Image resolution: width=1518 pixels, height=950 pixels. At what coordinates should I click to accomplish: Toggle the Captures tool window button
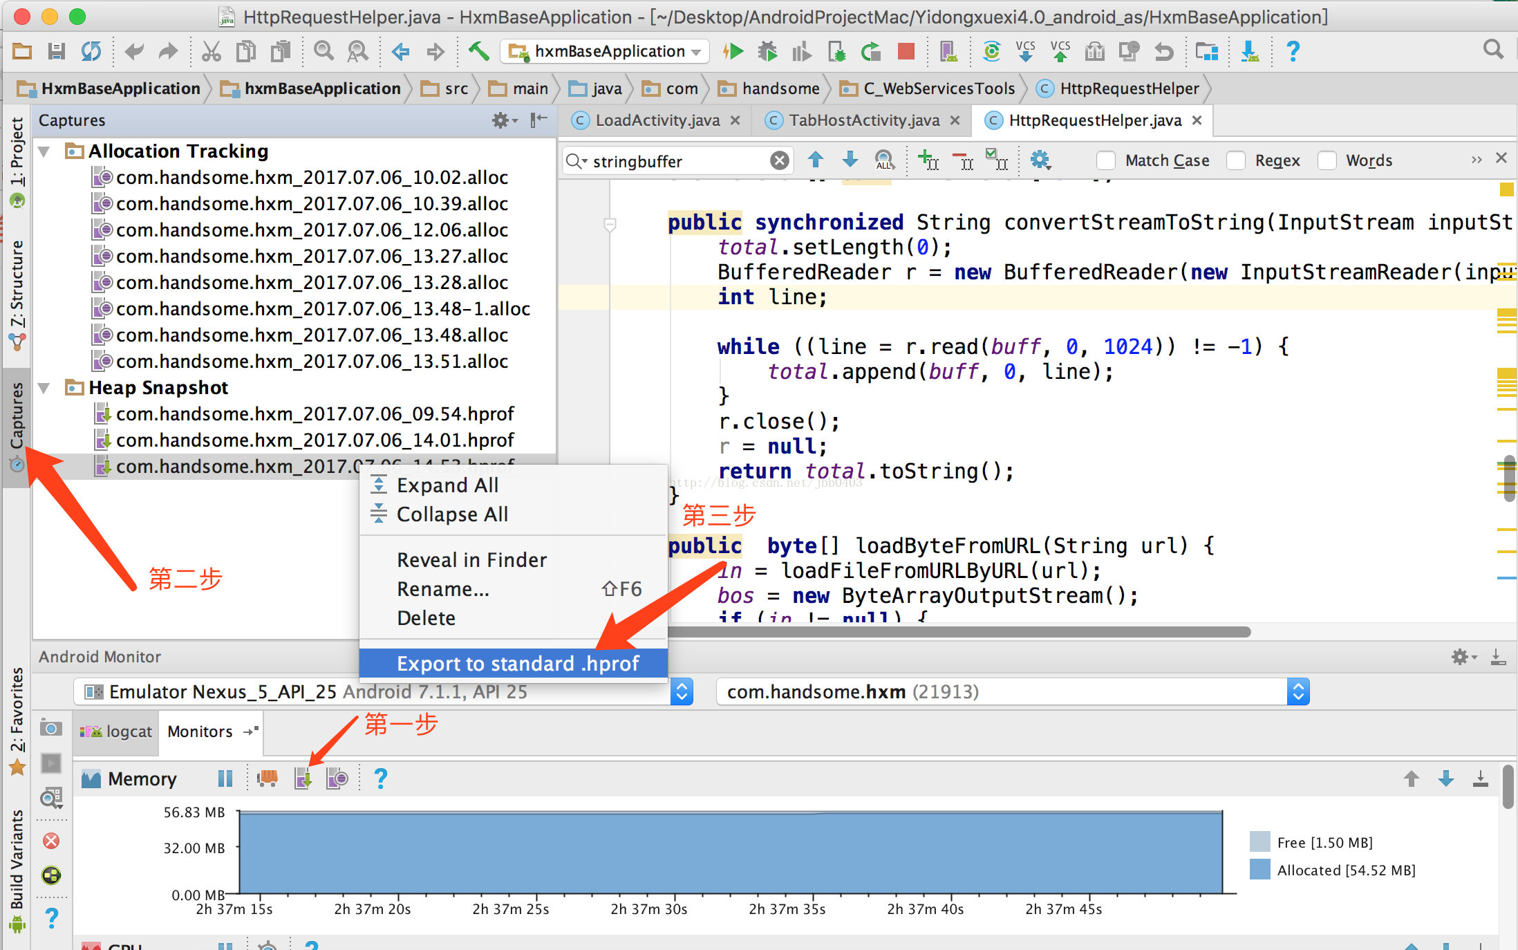click(x=17, y=427)
